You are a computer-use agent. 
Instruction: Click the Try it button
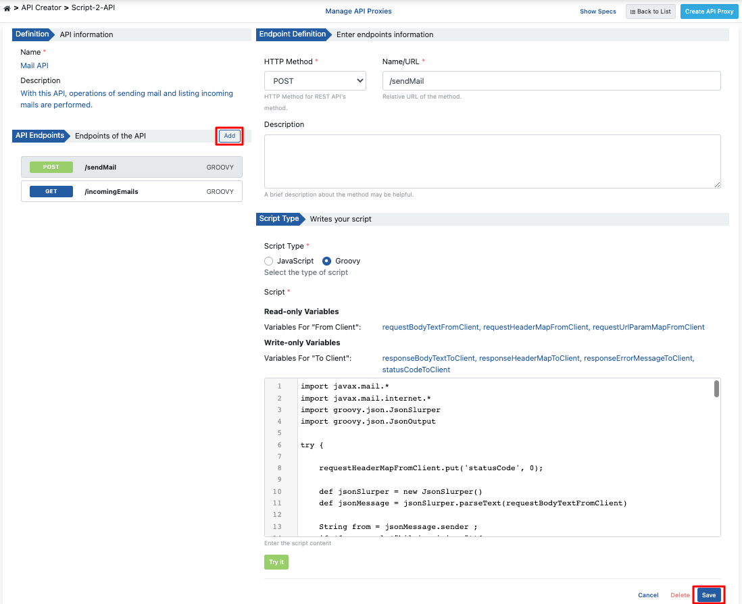tap(276, 562)
